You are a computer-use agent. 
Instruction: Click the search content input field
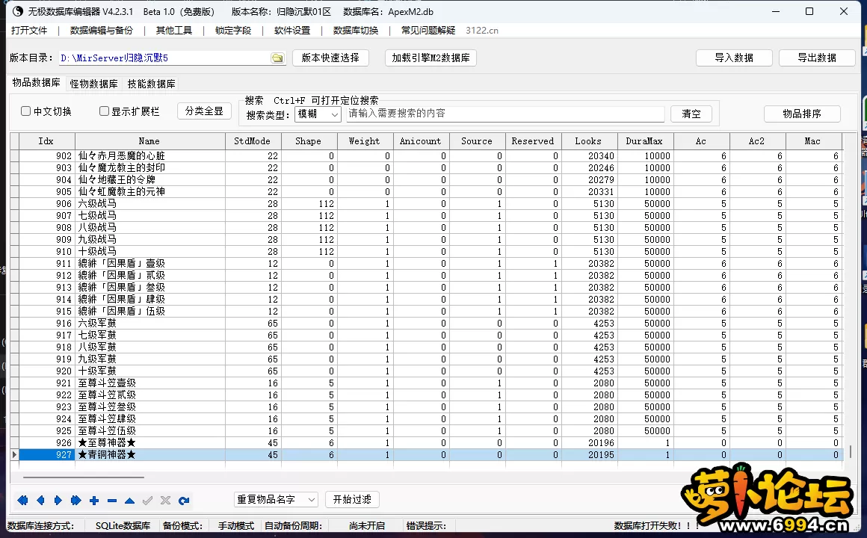click(505, 114)
